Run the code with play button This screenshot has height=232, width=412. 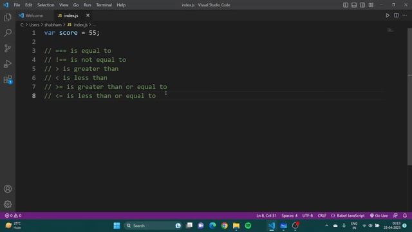[x=388, y=15]
